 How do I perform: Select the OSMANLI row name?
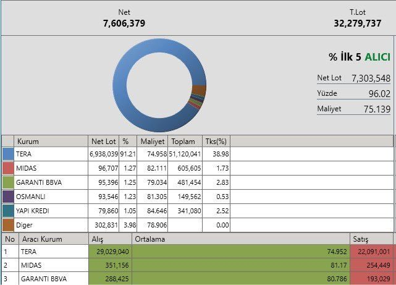[30, 197]
